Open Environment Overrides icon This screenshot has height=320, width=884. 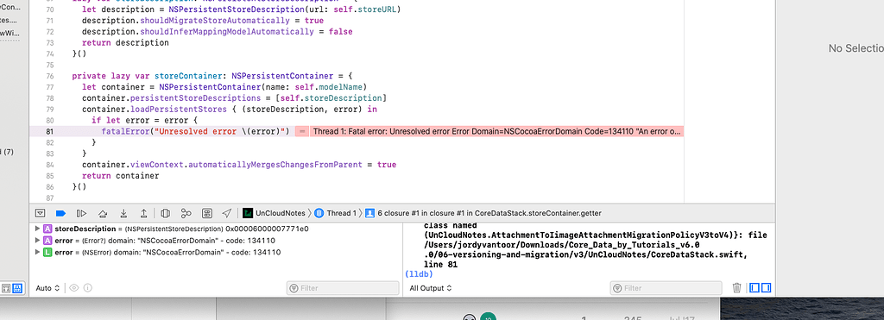pyautogui.click(x=207, y=213)
